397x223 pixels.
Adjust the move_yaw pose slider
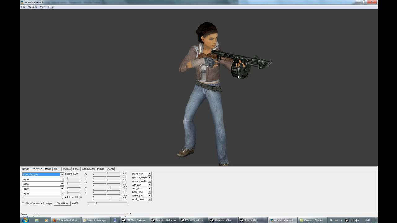pyautogui.click(x=107, y=173)
